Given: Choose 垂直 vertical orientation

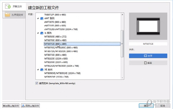Looking at the screenshot, I should point(148,63).
